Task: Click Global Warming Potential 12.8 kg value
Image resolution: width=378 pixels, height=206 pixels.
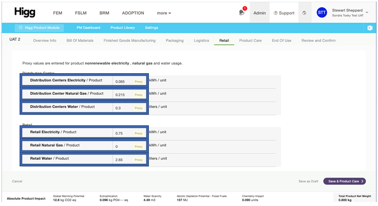Action: (64, 200)
